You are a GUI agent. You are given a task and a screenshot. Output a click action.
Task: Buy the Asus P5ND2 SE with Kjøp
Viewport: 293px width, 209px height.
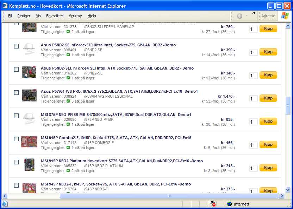[268, 52]
